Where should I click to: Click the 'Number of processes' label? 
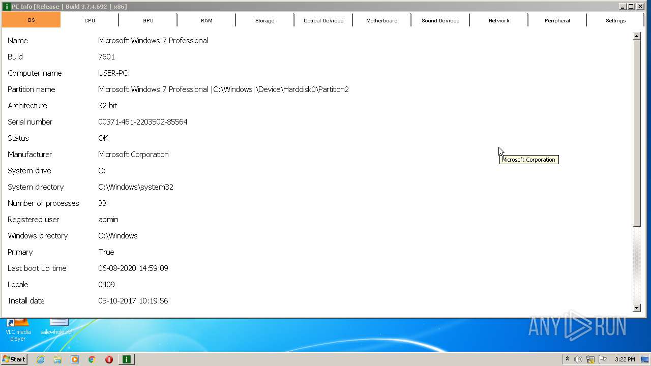click(43, 203)
